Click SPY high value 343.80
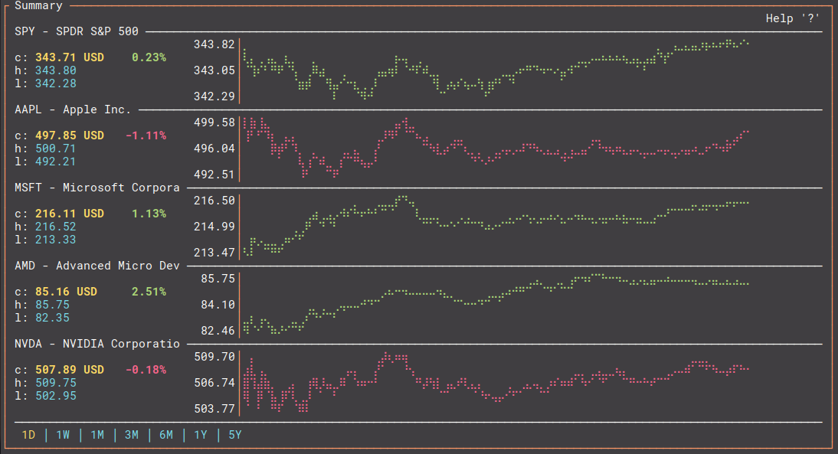 pyautogui.click(x=56, y=70)
